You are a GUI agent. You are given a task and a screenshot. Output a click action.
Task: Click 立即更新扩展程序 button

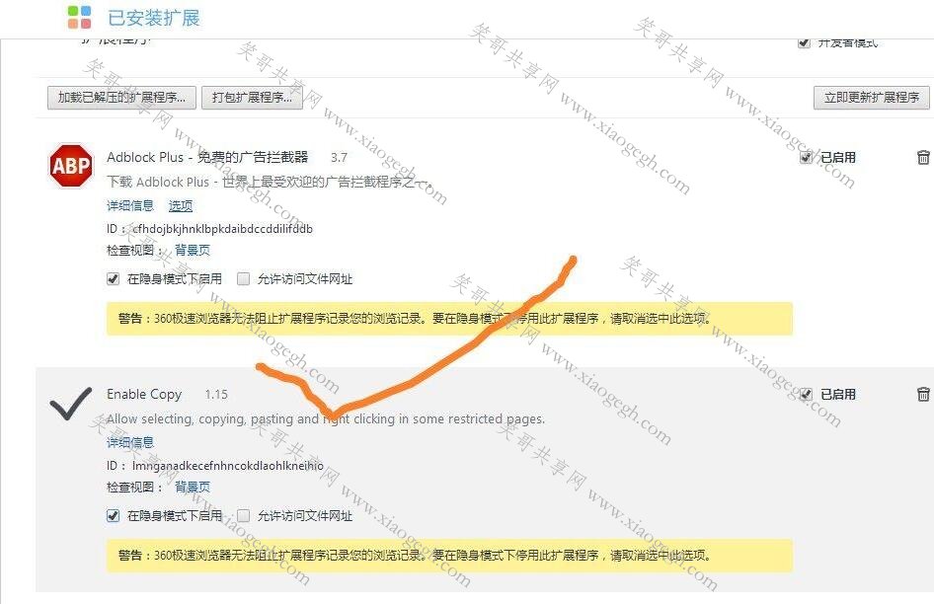[x=872, y=97]
